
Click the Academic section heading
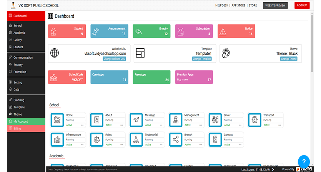click(56, 156)
